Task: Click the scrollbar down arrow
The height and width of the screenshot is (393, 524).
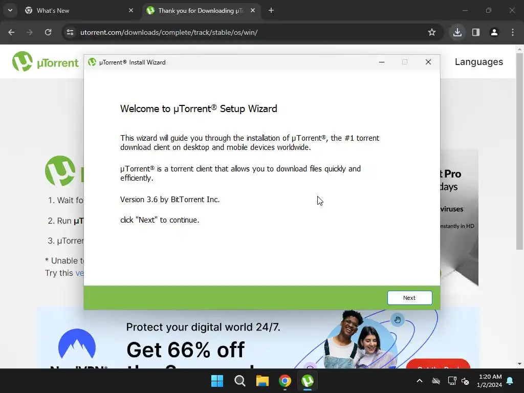Action: tap(519, 364)
